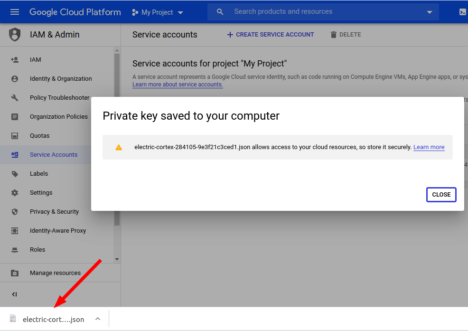The image size is (468, 331).
Task: Click the warning triangle icon in dialog
Action: (119, 147)
